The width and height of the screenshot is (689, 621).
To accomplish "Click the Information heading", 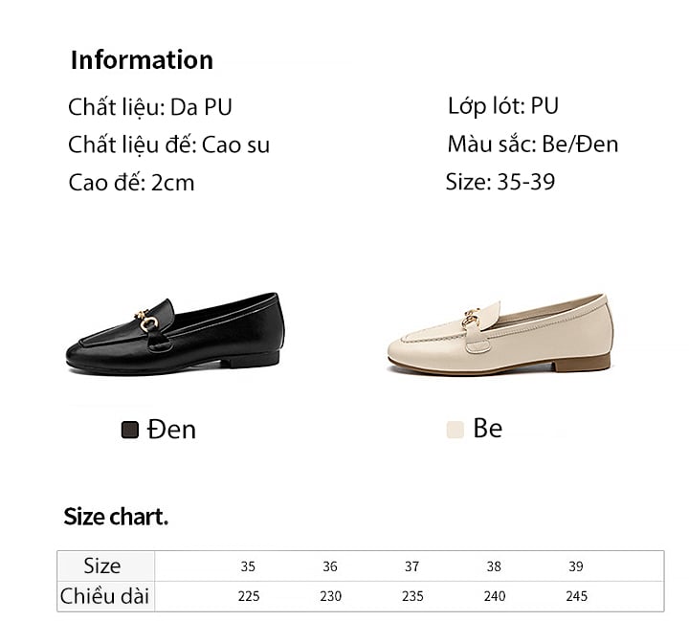I will point(142,60).
